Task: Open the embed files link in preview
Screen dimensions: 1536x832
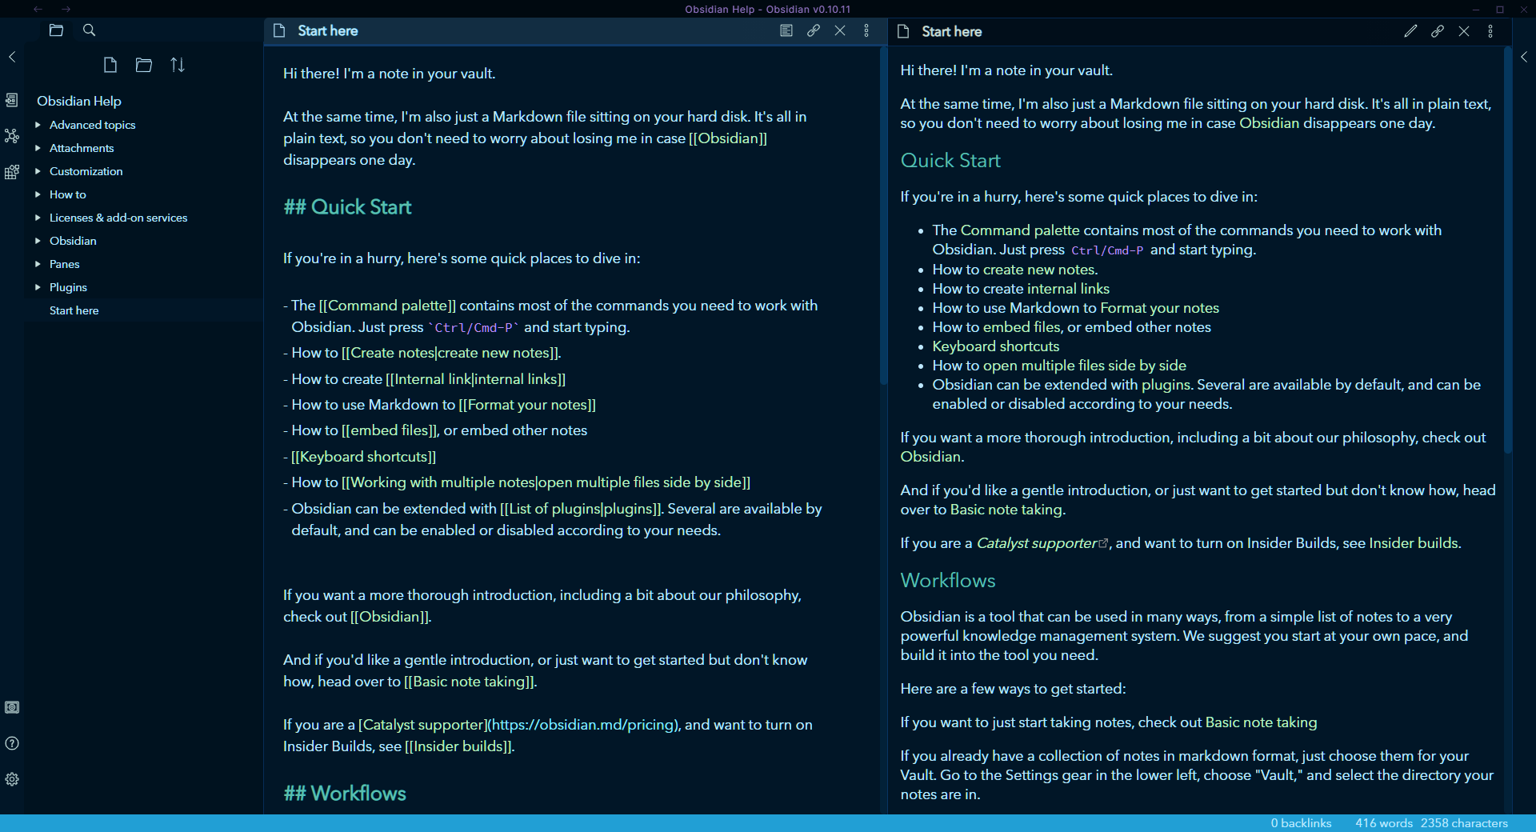Action: 1022,327
